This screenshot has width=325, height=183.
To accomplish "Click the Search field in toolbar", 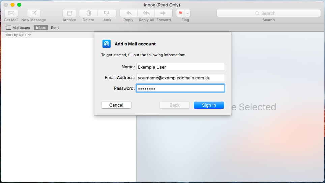I will pos(268,13).
